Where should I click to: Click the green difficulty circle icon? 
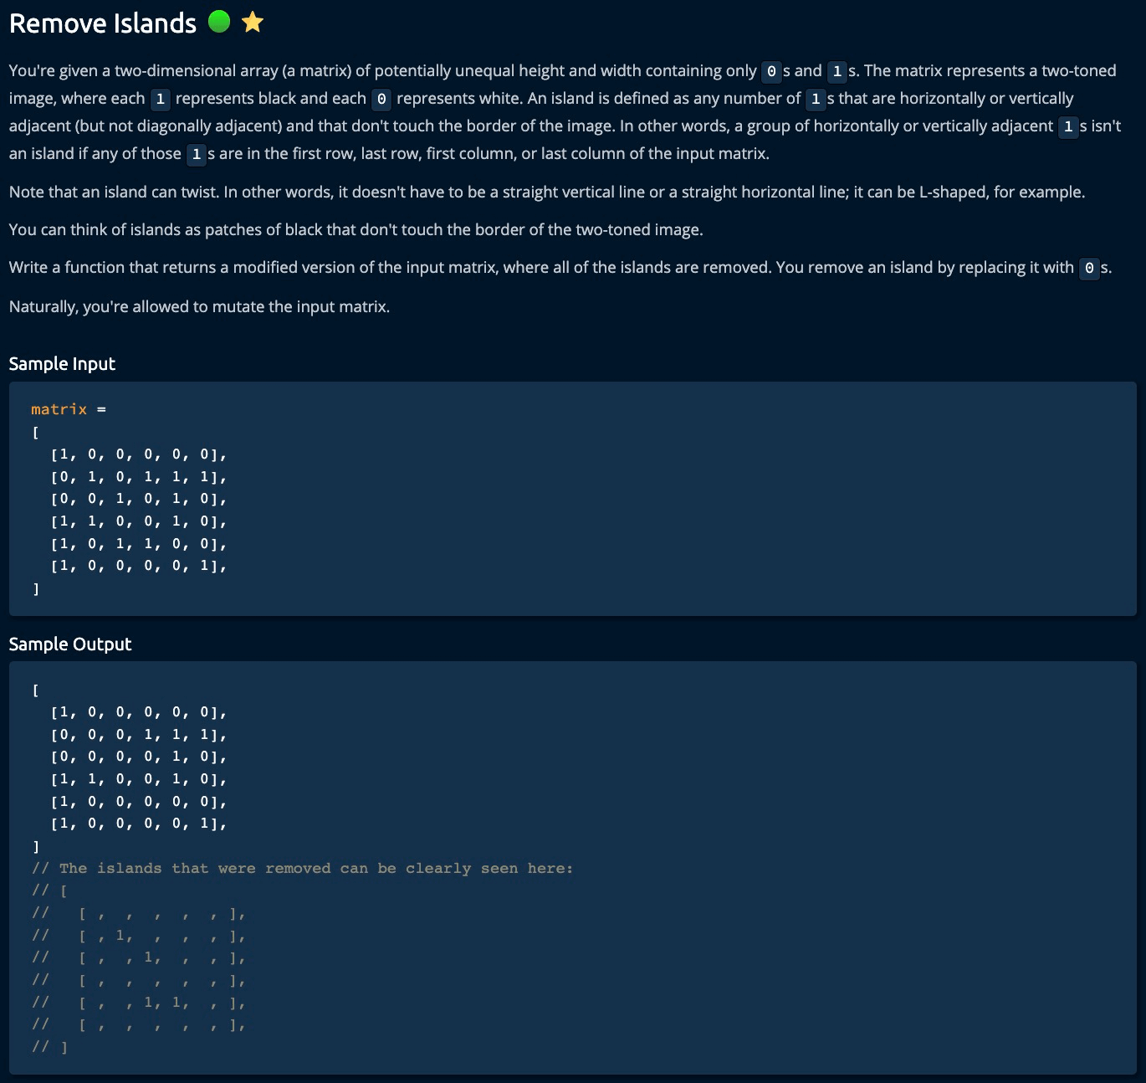tap(219, 22)
